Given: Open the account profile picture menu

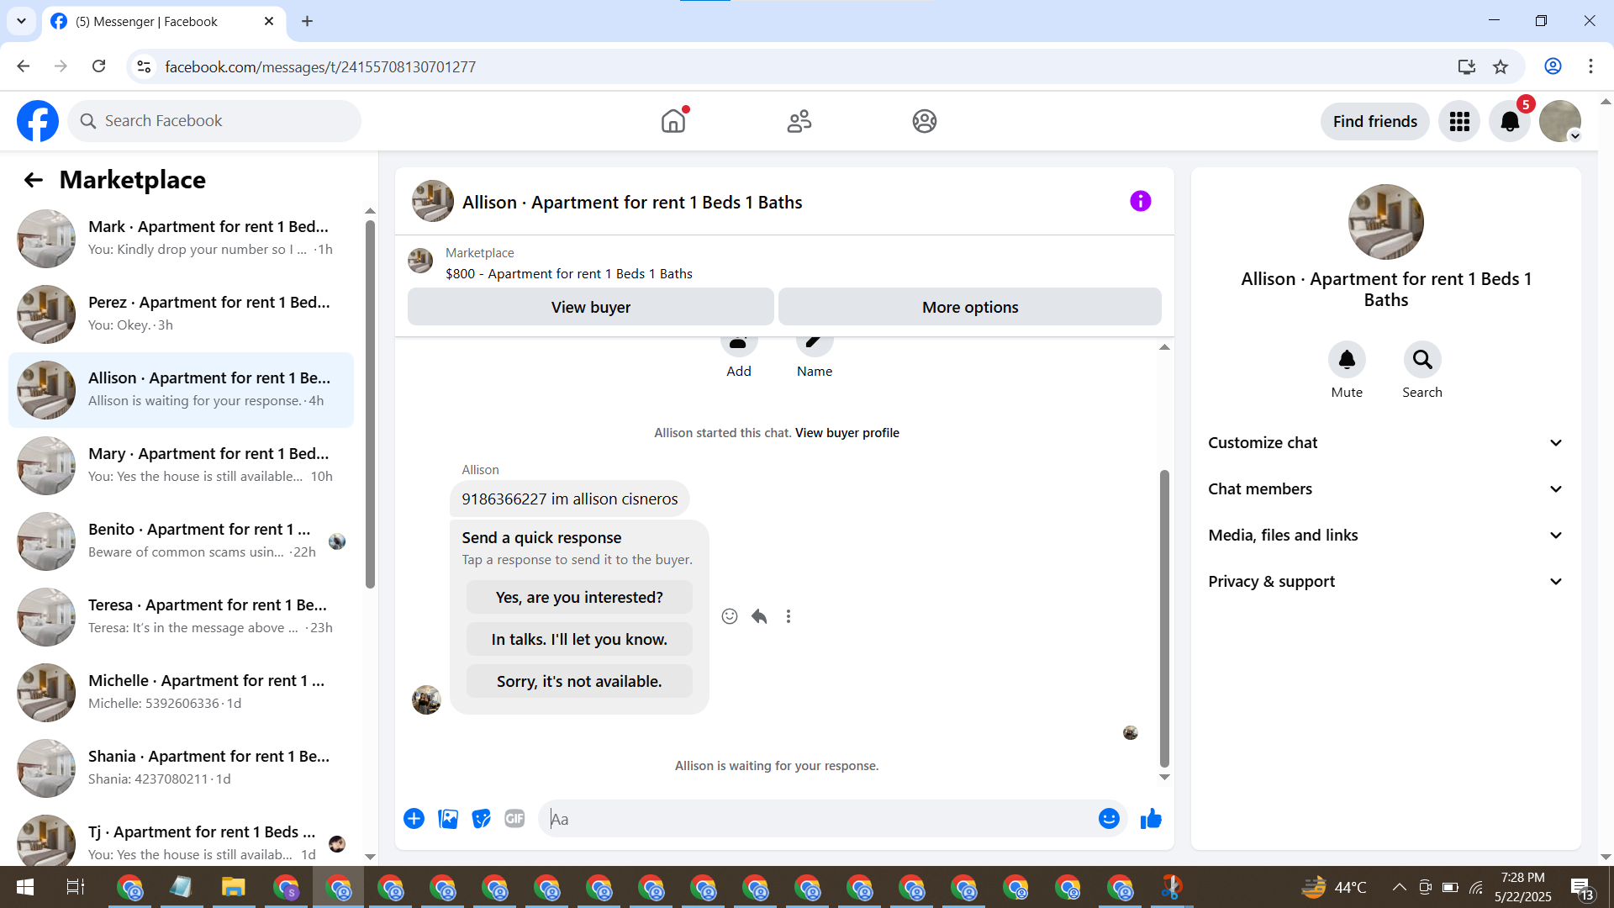Looking at the screenshot, I should tap(1560, 121).
